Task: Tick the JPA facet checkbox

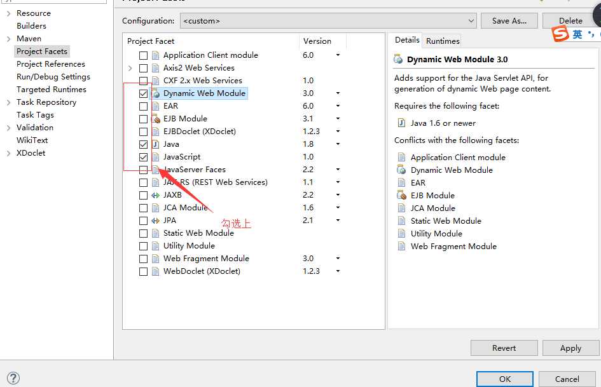Action: coord(143,221)
